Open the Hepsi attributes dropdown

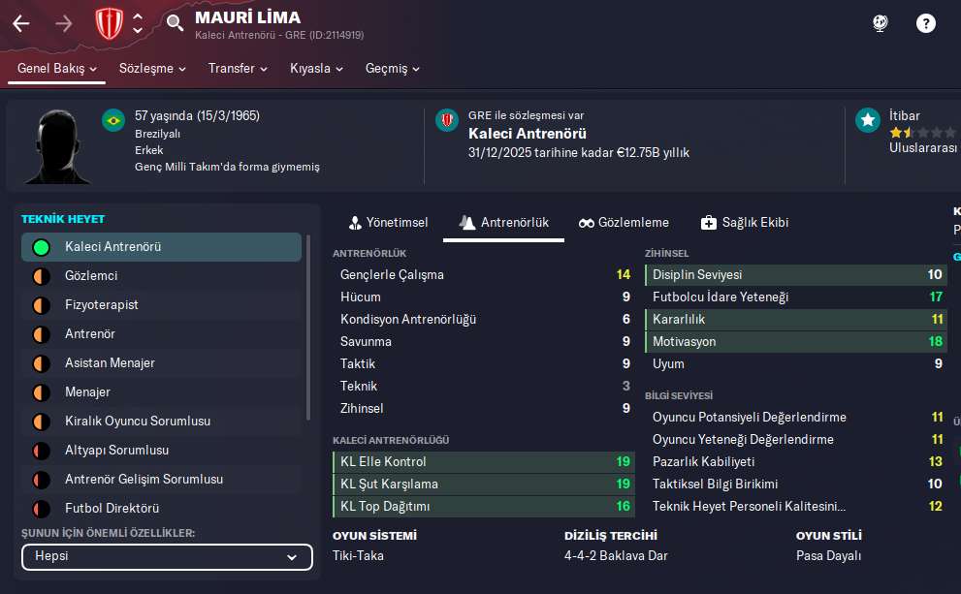point(167,557)
